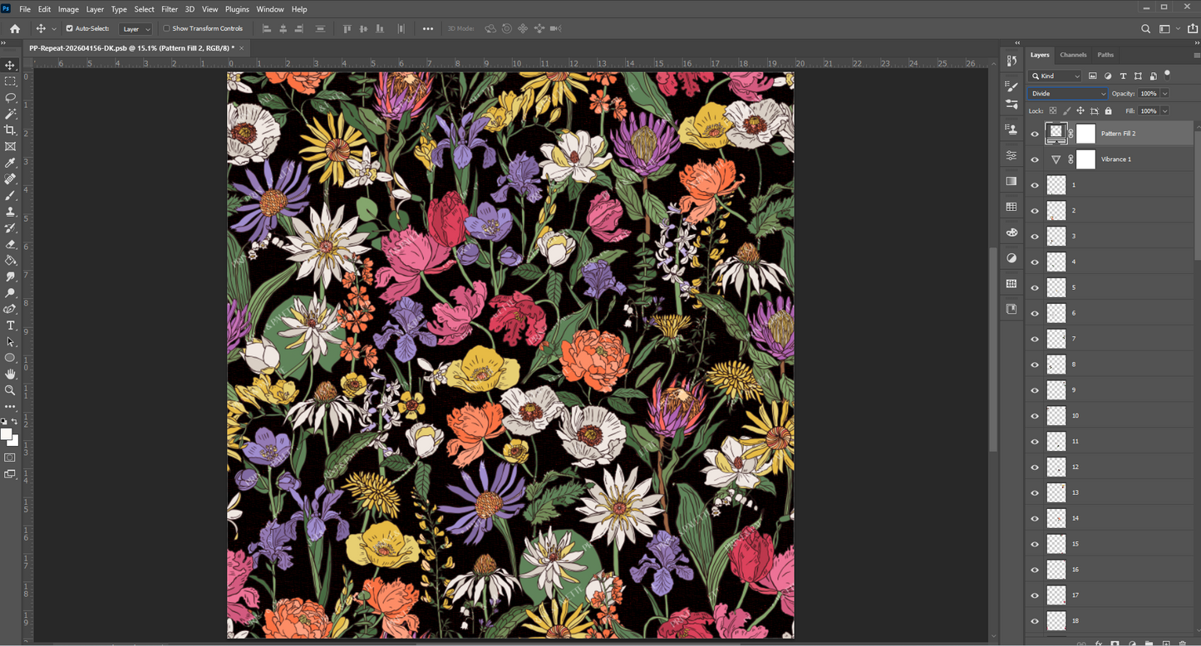The height and width of the screenshot is (646, 1201).
Task: Enable Show Transform Controls checkbox
Action: point(166,28)
